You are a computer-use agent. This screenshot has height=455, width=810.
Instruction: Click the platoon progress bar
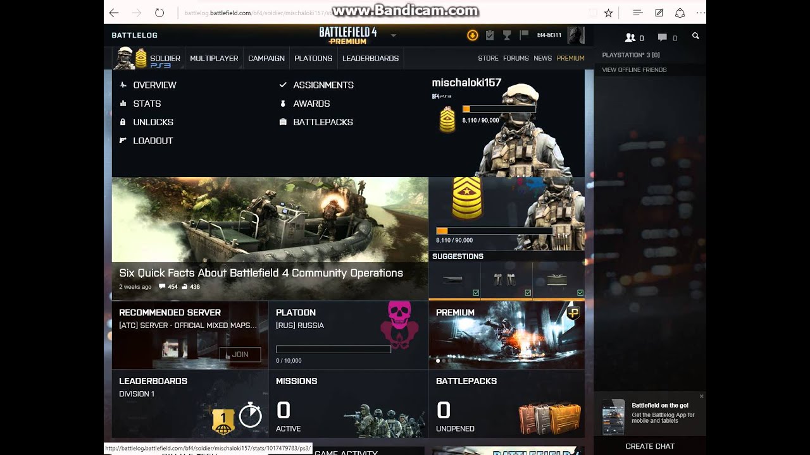tap(333, 349)
